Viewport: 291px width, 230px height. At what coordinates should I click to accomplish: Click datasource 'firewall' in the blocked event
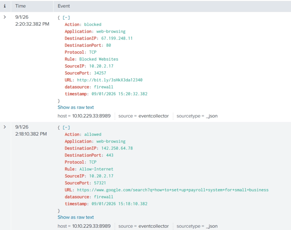click(x=104, y=87)
